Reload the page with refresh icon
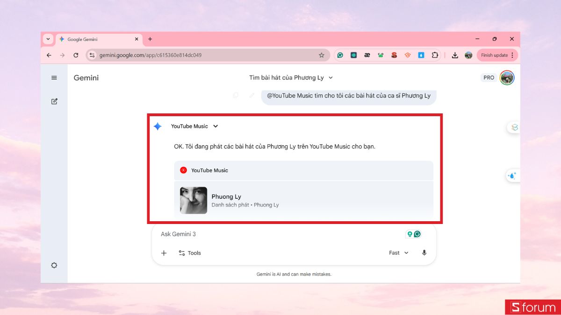The height and width of the screenshot is (315, 561). [76, 55]
